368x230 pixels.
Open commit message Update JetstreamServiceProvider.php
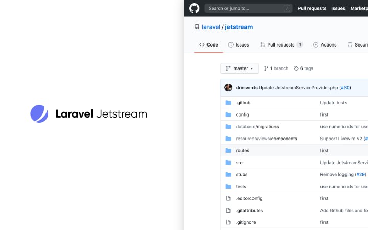pyautogui.click(x=298, y=88)
